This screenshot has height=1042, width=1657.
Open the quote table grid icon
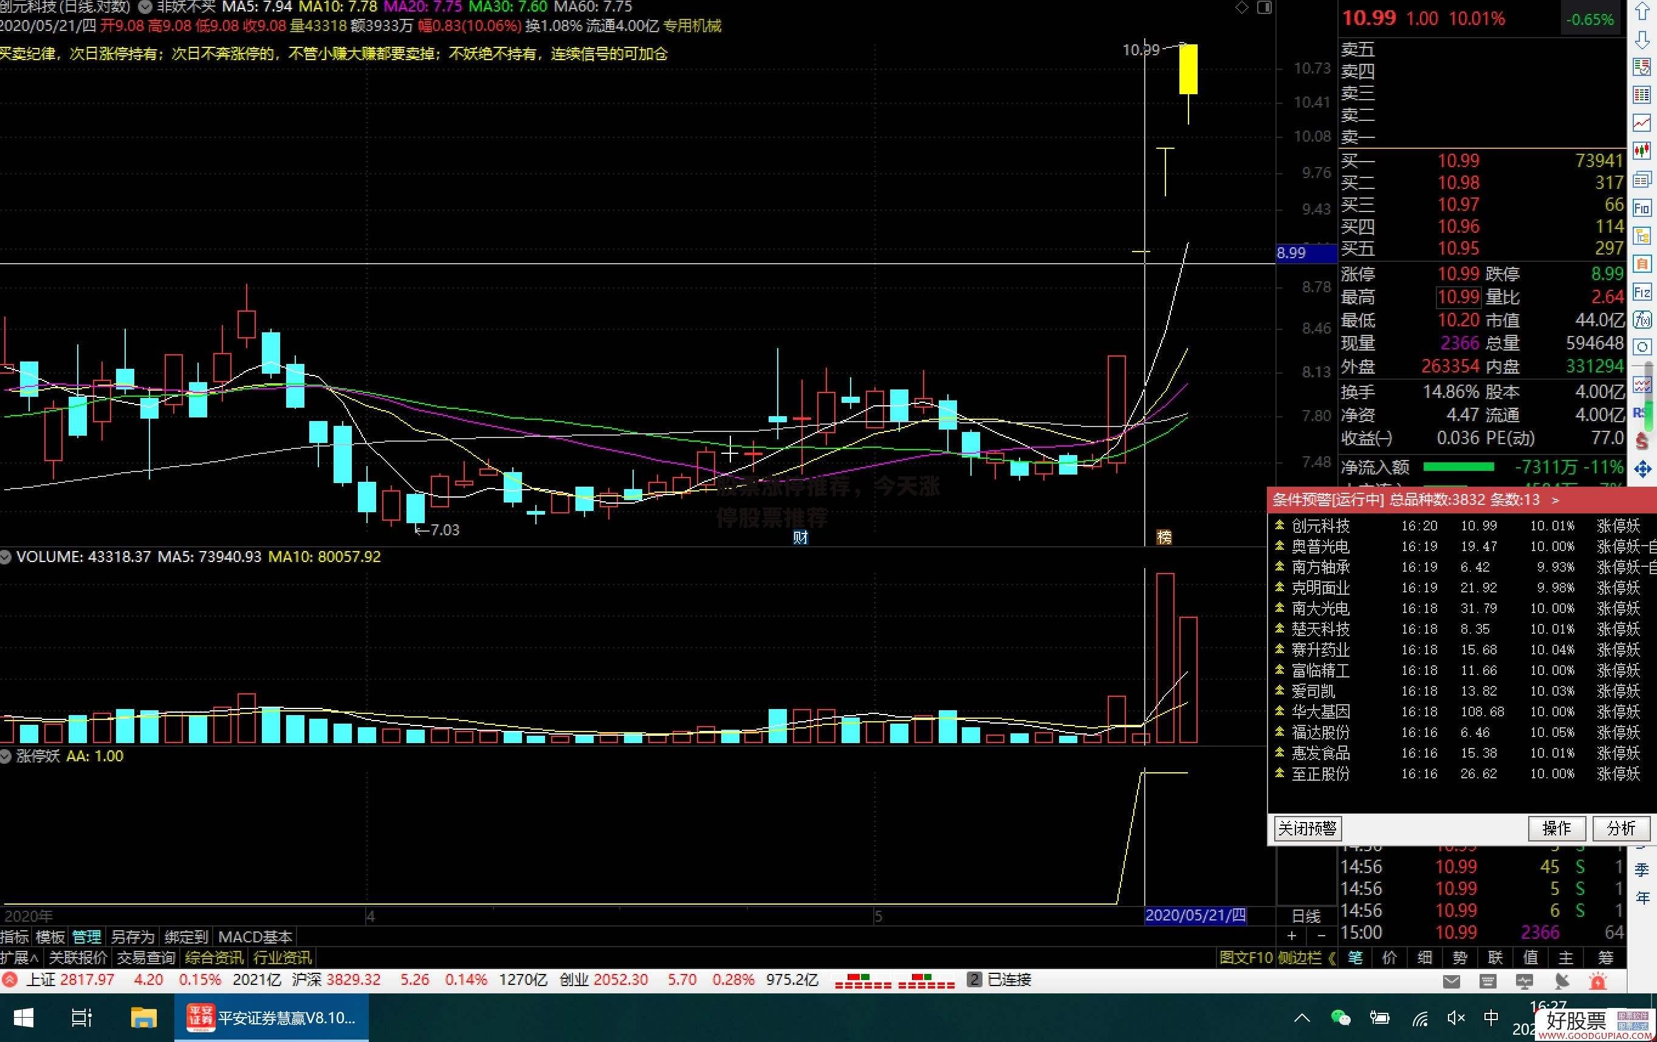pyautogui.click(x=1642, y=95)
